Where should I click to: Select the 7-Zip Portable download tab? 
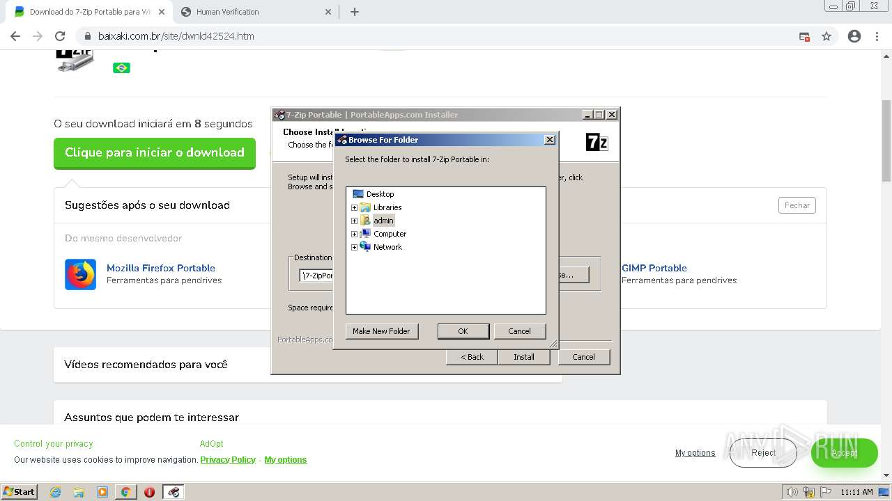click(x=89, y=12)
